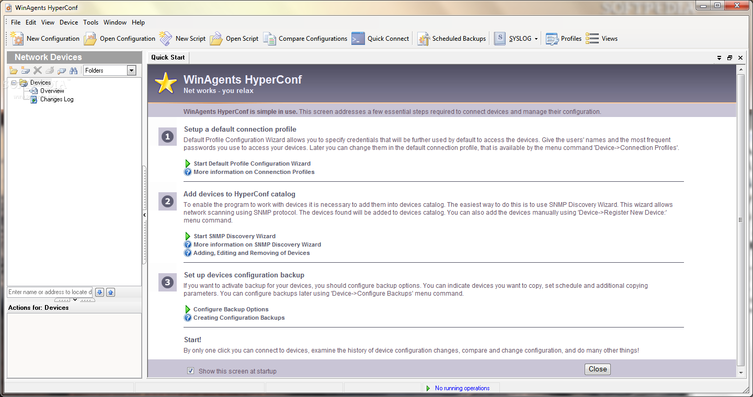The height and width of the screenshot is (397, 753).
Task: Open the Help menu
Action: coord(138,22)
